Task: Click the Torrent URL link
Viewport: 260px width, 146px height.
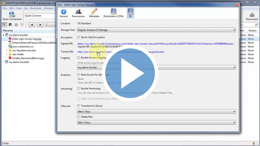Action: (121, 52)
